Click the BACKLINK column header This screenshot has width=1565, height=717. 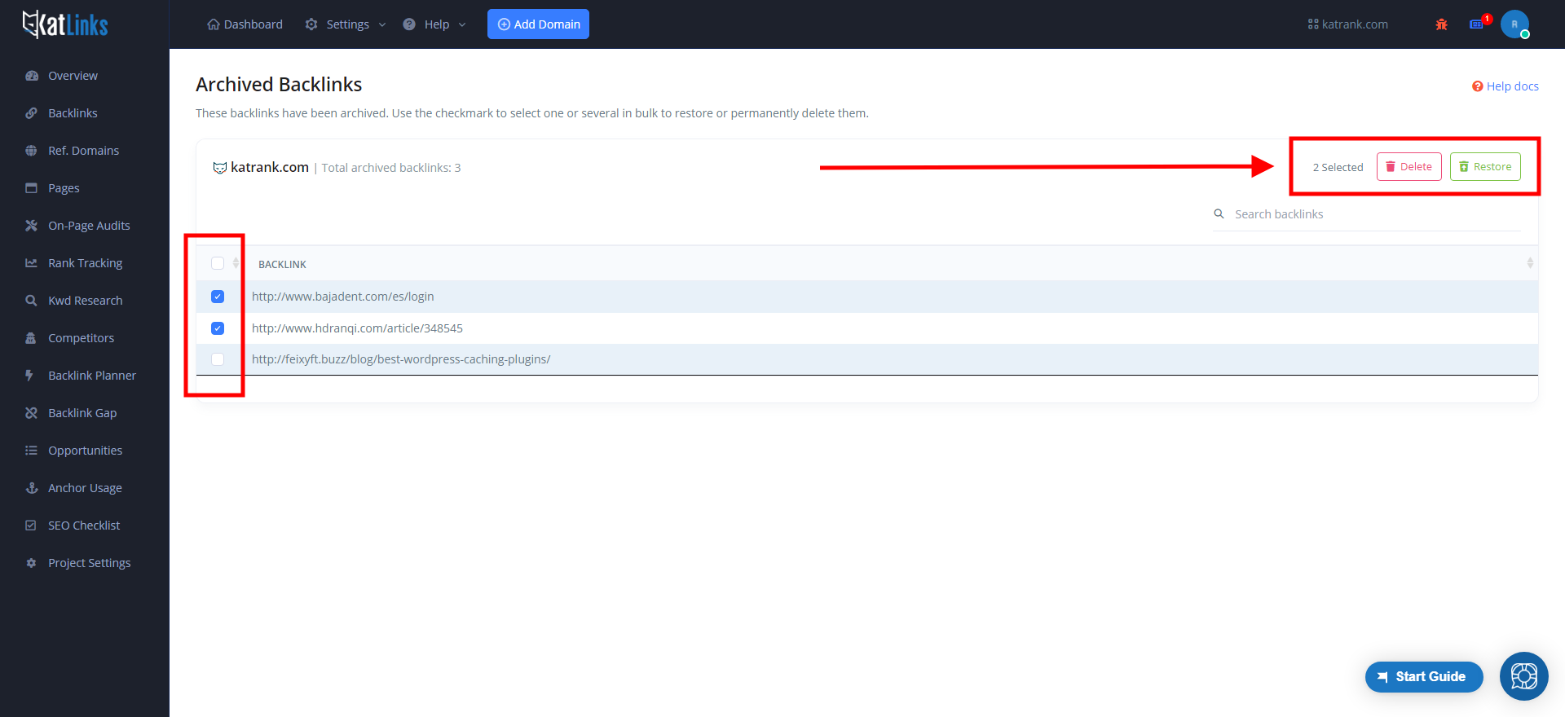coord(282,264)
